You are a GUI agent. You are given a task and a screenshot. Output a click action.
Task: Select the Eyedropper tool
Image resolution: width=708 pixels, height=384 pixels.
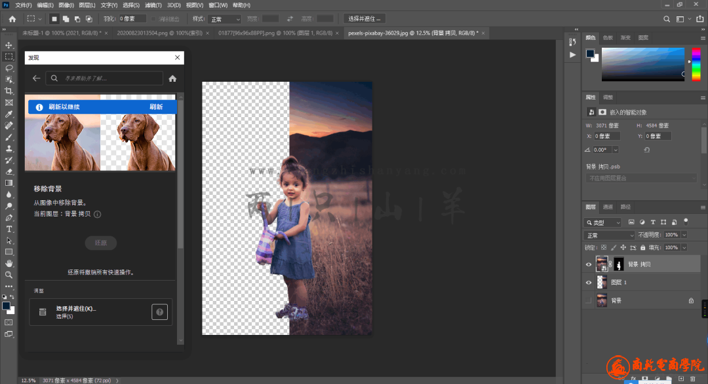coord(9,114)
